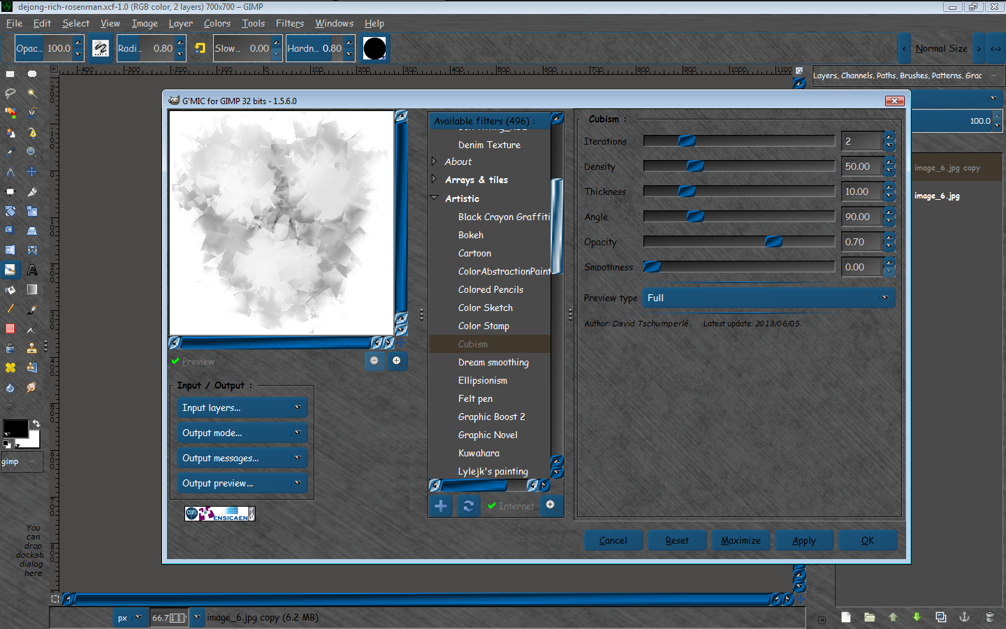The height and width of the screenshot is (629, 1006).
Task: Select the Ink tool
Action: pos(32,328)
